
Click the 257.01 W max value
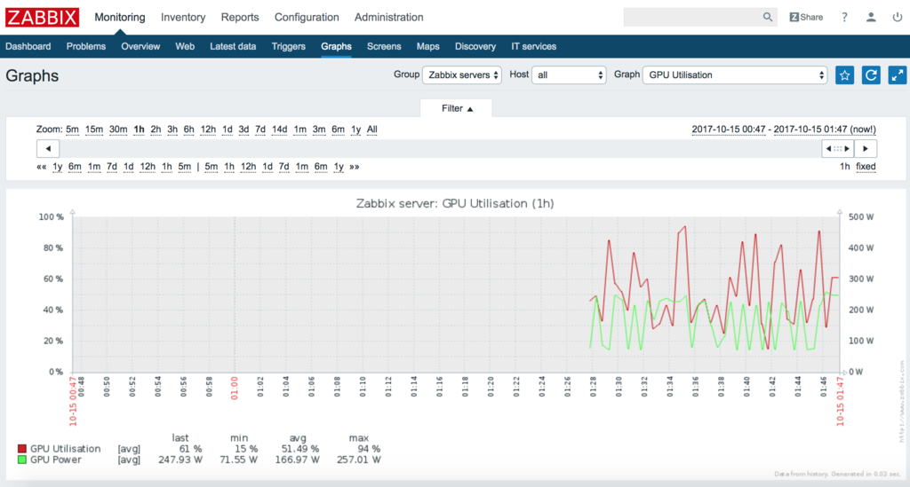tap(359, 460)
